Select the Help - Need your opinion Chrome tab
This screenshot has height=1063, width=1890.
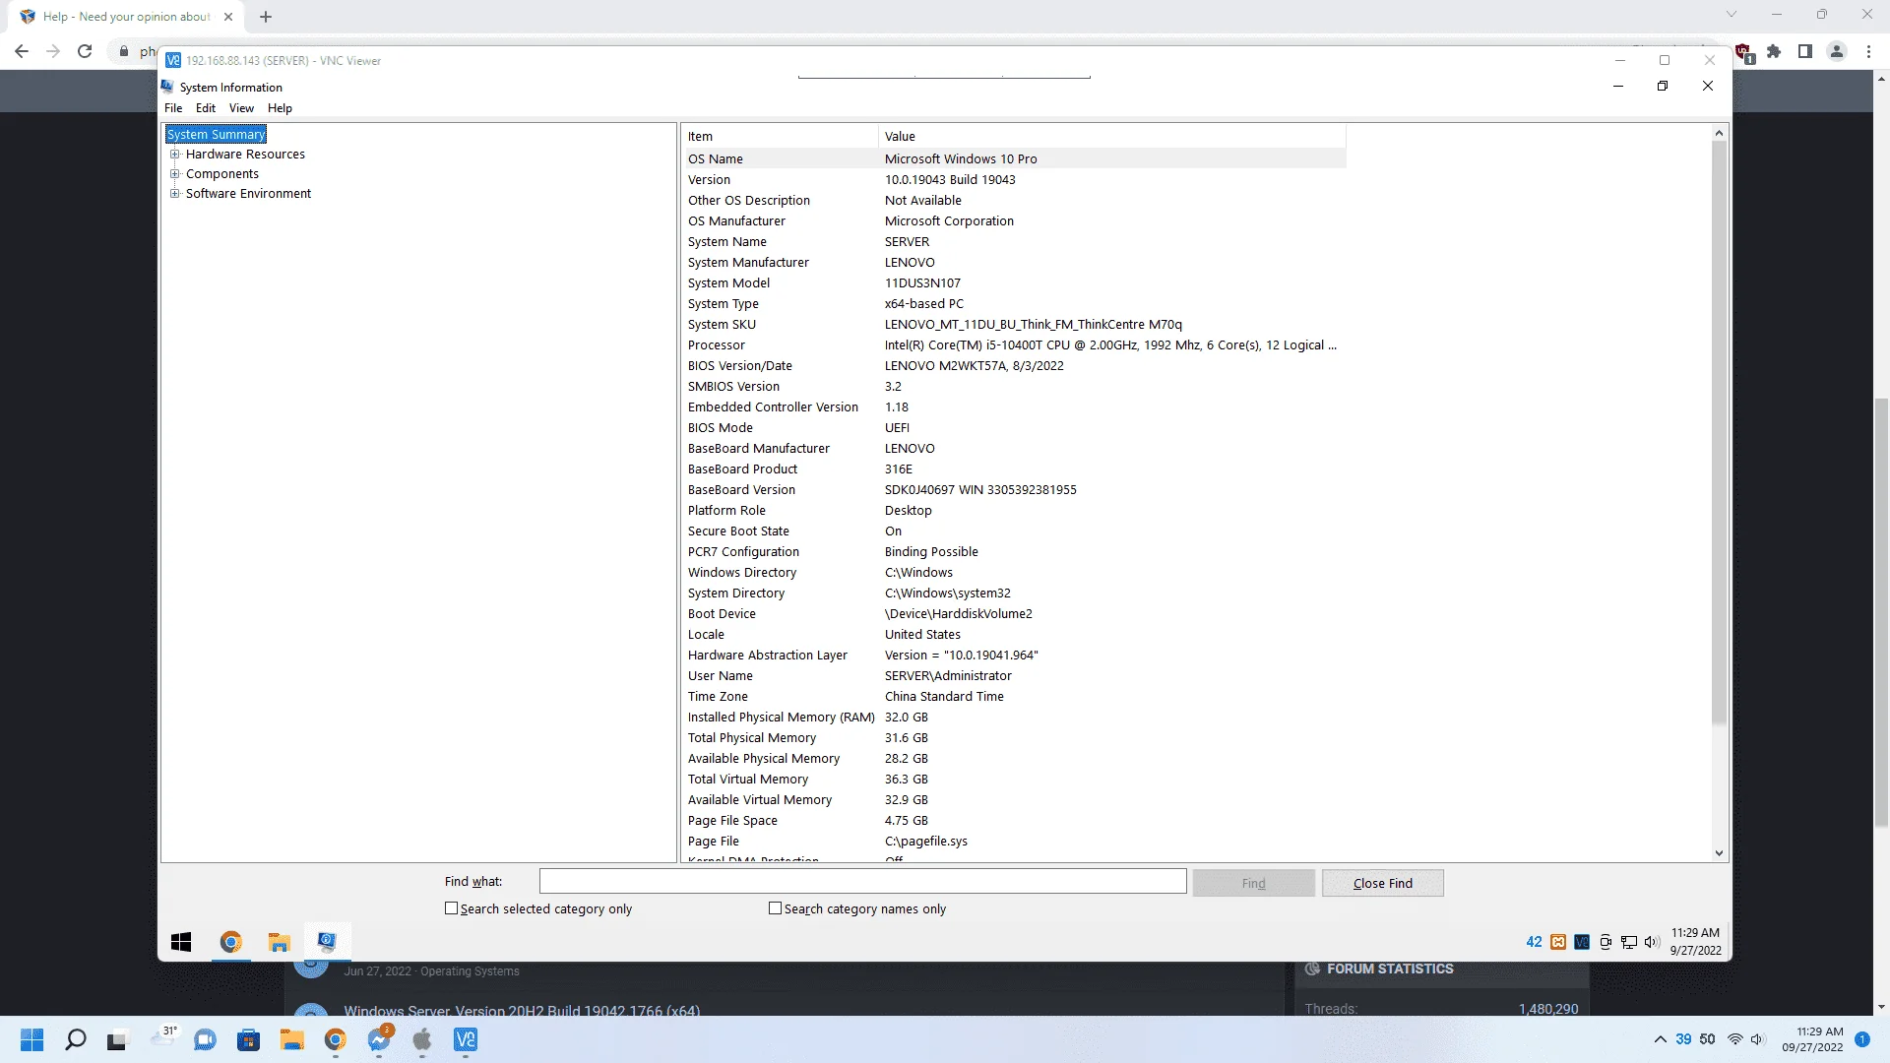(126, 17)
